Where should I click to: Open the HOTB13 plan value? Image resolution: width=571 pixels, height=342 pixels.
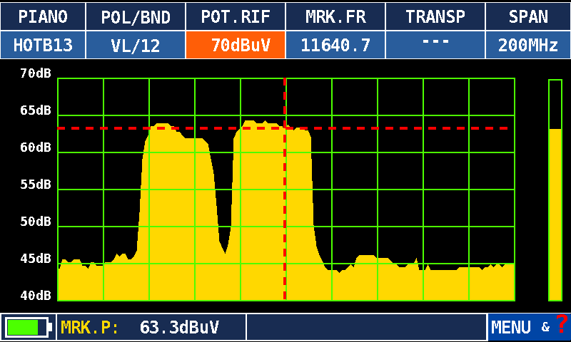43,45
